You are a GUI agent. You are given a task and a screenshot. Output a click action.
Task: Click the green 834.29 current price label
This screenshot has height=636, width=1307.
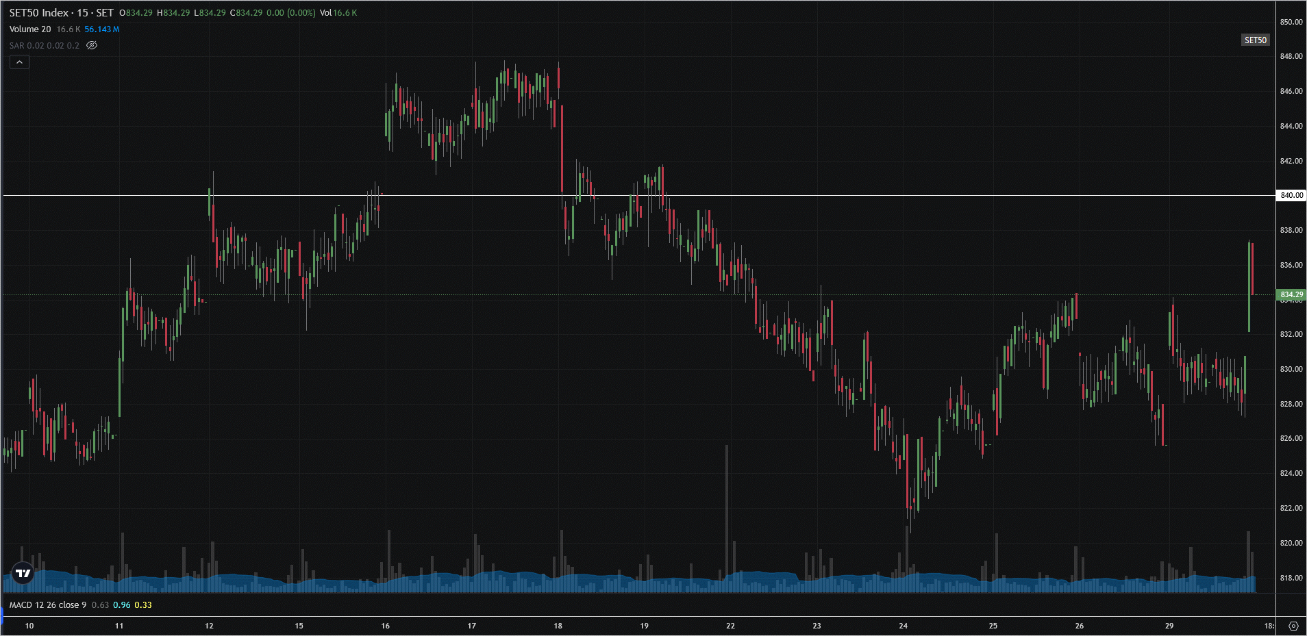[1291, 294]
